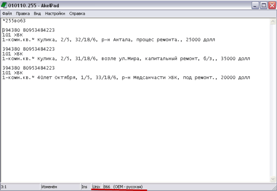Open the Настройки menu

55,14
